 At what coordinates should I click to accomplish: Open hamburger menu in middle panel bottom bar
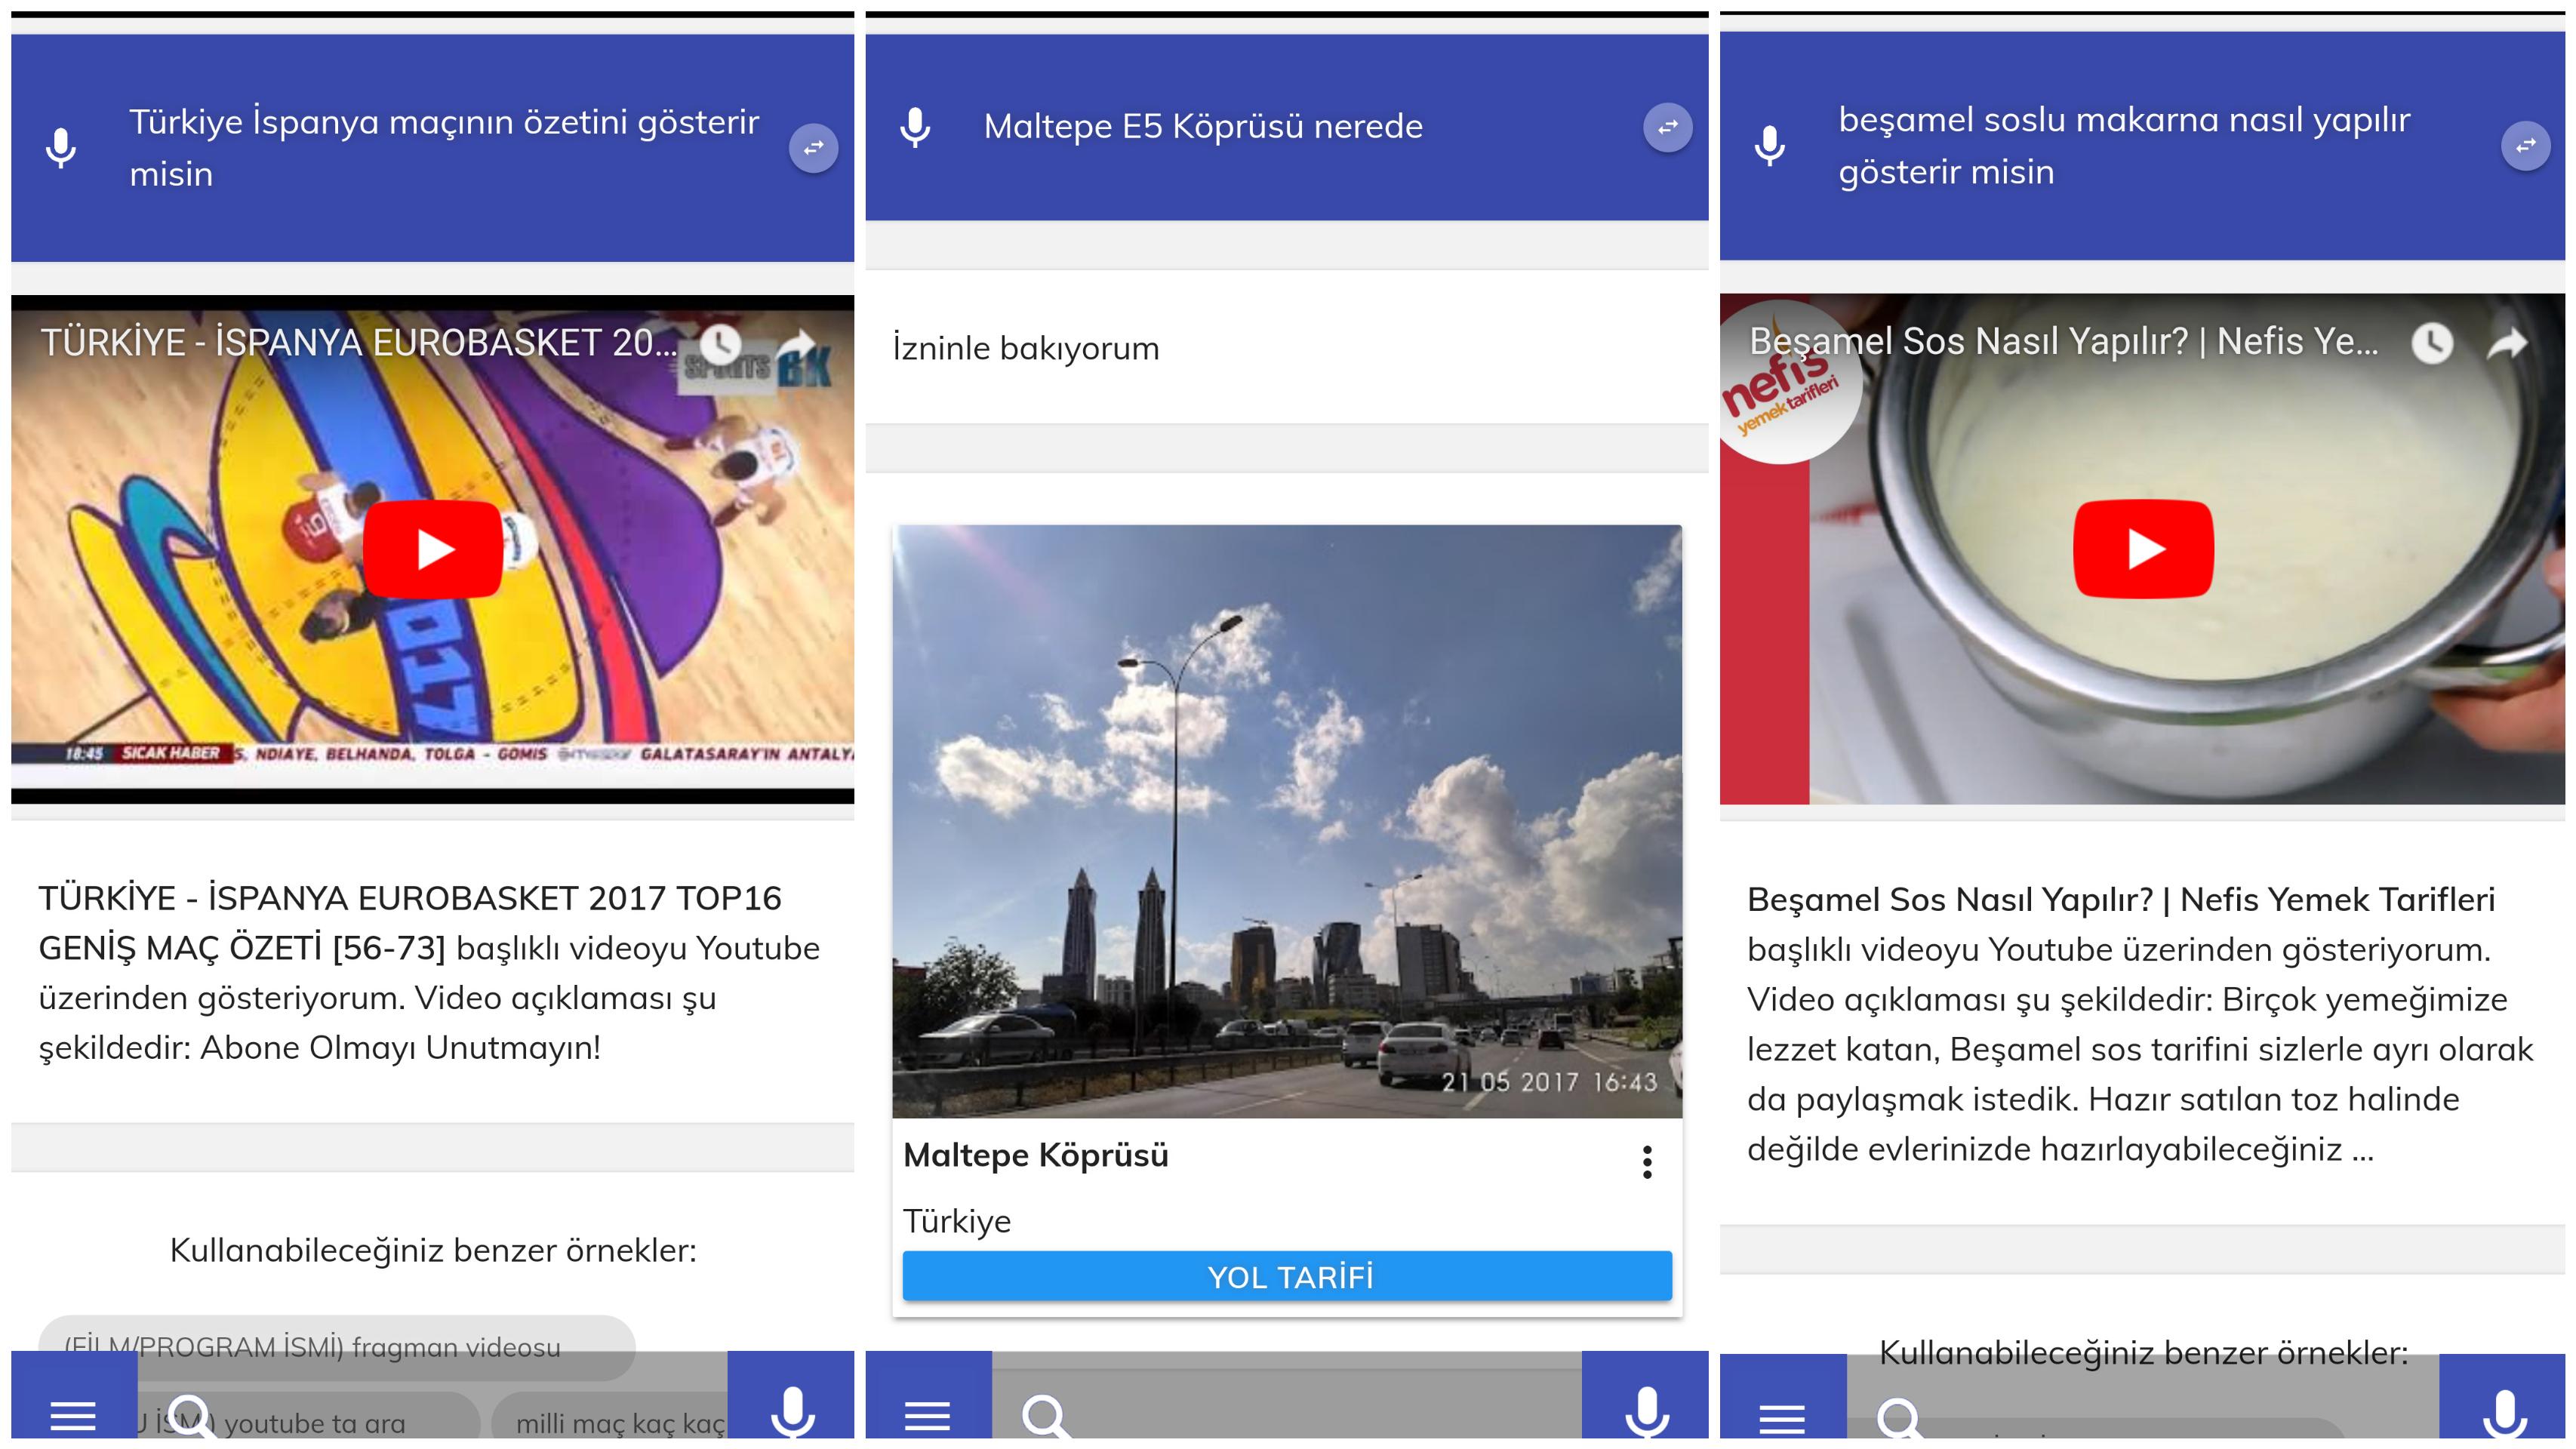927,1414
